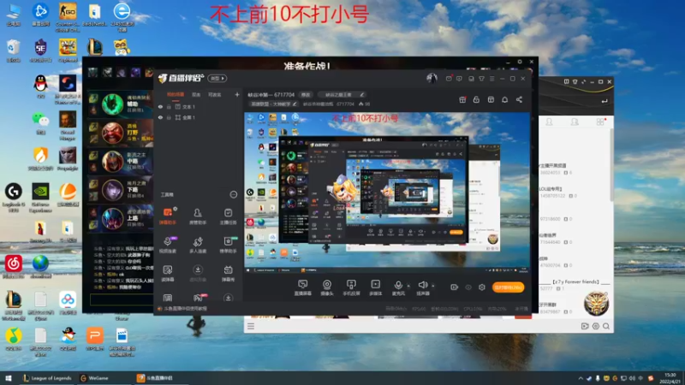
Task: Open the 多人连麦 tool icon
Action: 198,245
